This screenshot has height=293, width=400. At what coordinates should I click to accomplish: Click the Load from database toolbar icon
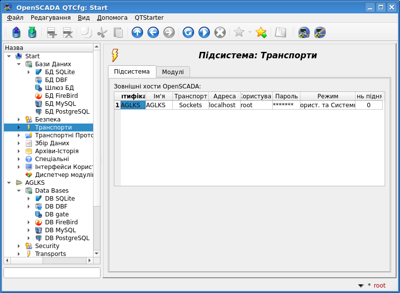pyautogui.click(x=16, y=33)
